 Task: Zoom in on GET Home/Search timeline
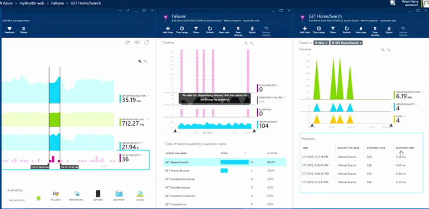pos(383,50)
